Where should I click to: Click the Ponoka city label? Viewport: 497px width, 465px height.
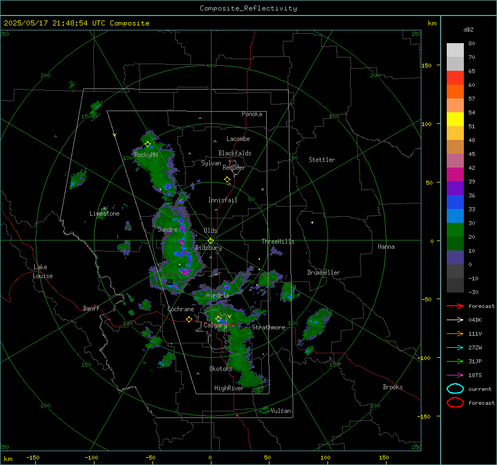(252, 114)
